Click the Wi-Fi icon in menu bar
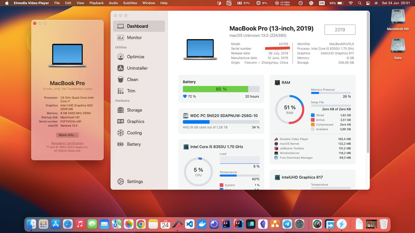The height and width of the screenshot is (233, 415). 351,3
